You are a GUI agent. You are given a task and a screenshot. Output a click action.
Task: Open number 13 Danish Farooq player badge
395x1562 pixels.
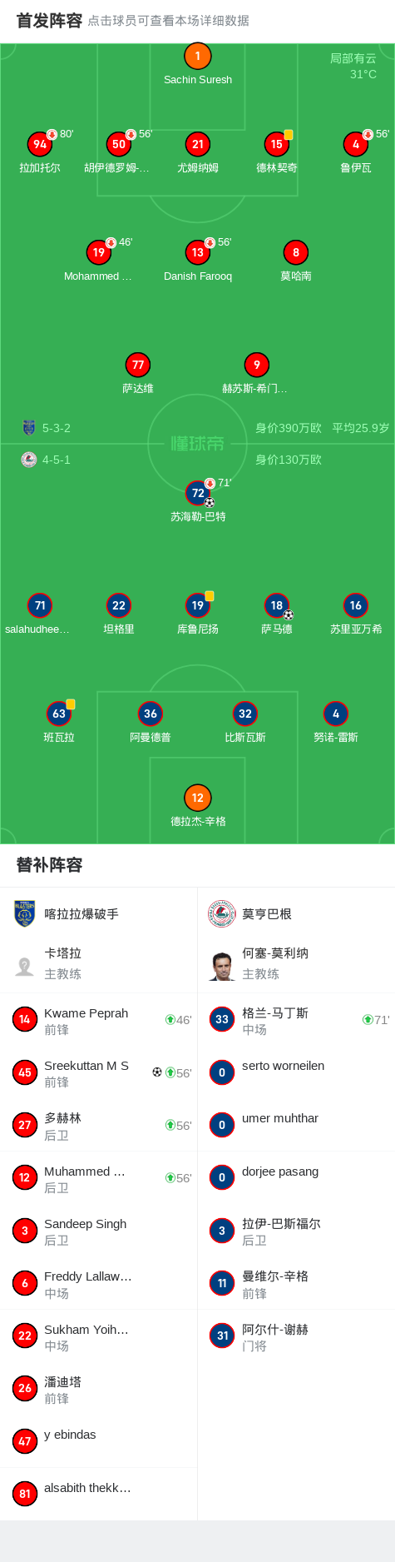coord(198,252)
